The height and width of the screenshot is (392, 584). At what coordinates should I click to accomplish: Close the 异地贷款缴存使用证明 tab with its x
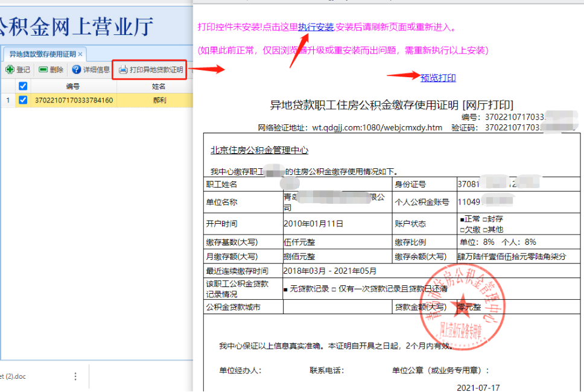click(x=80, y=54)
